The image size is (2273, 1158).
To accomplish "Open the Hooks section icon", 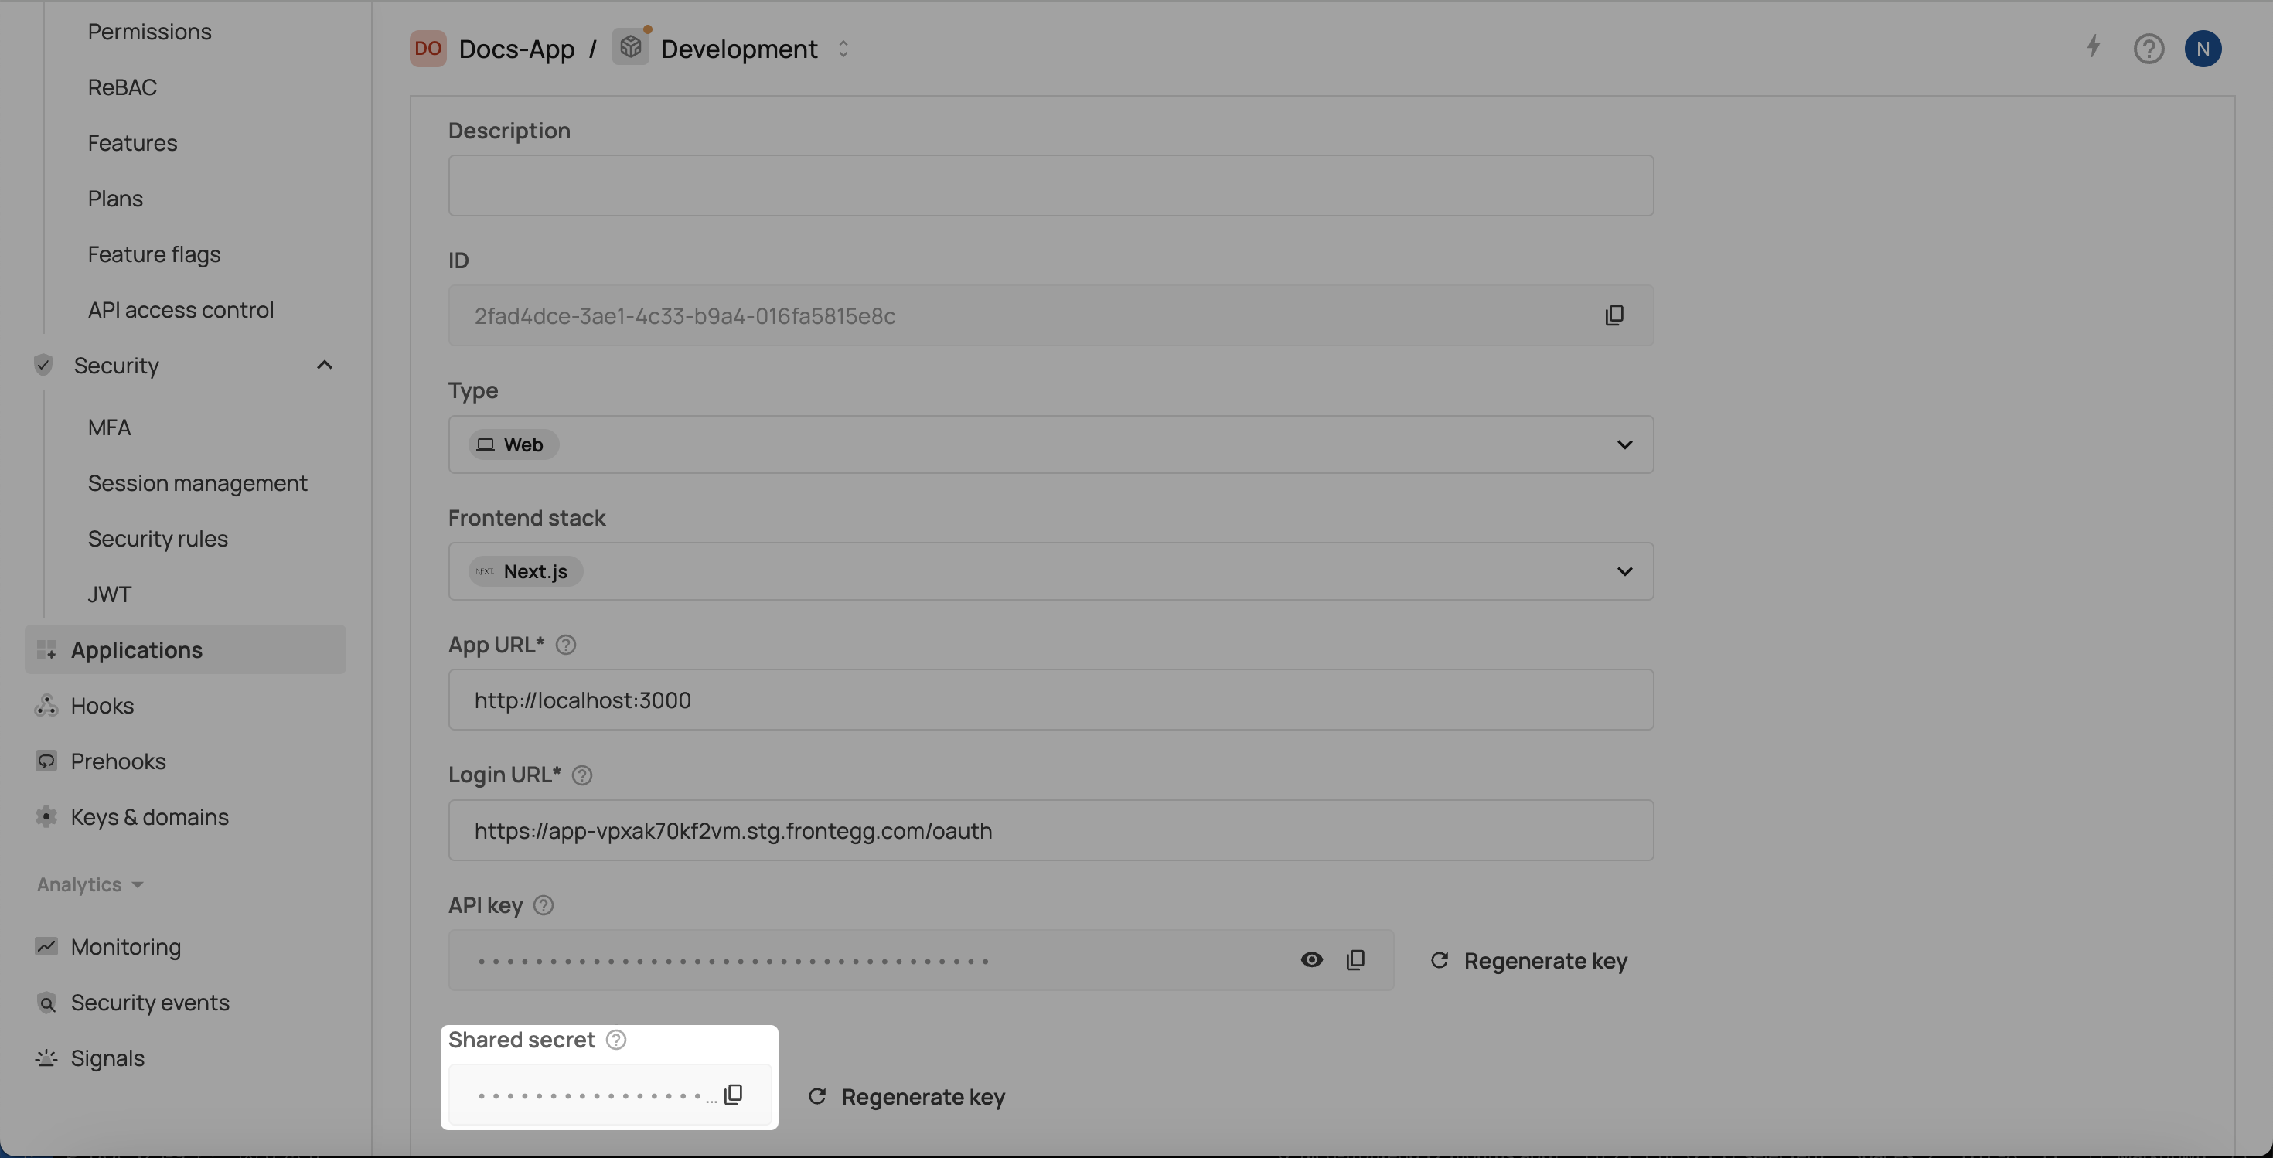I will click(x=46, y=706).
